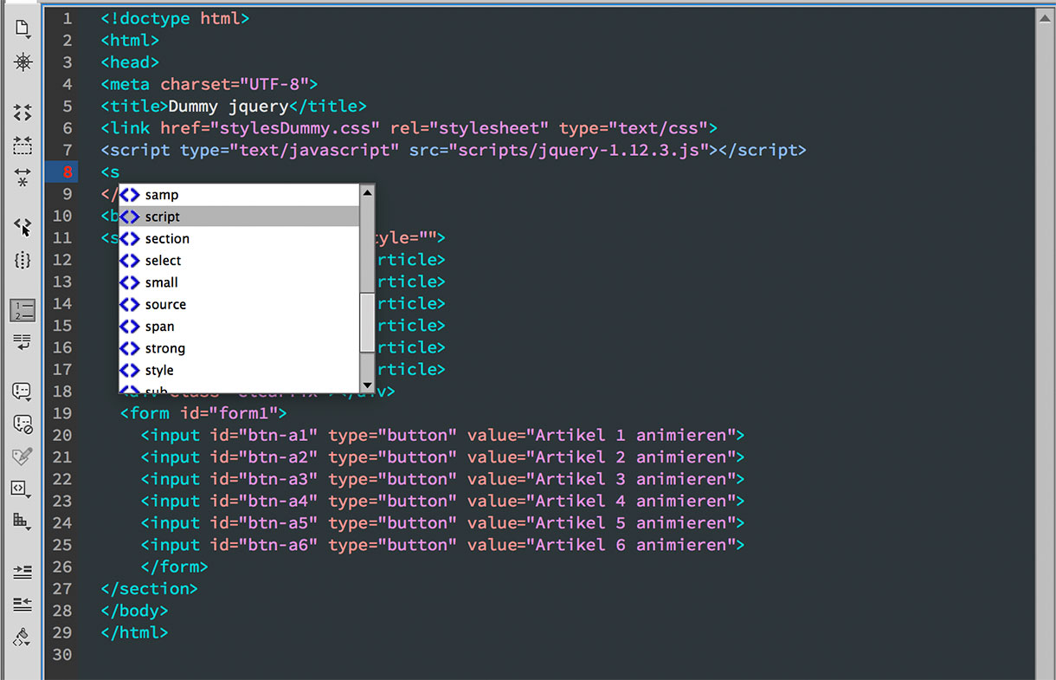Image resolution: width=1056 pixels, height=680 pixels.
Task: Click 'Artikel 1 animieren' value text
Action: point(631,435)
